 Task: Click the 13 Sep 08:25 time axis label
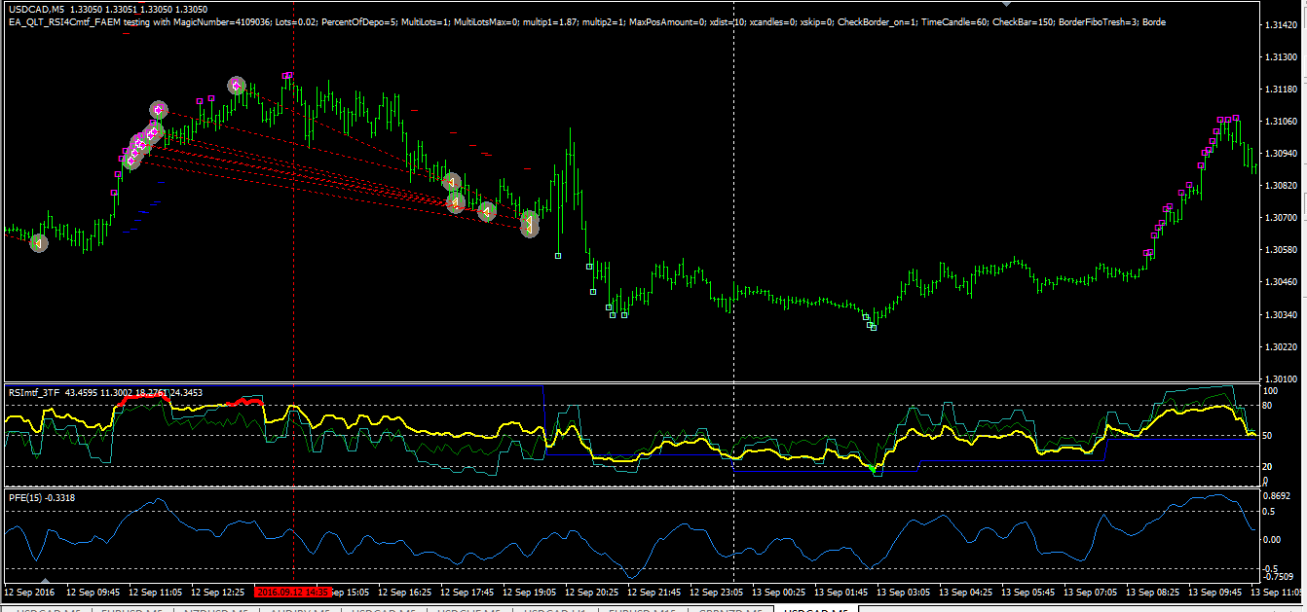pyautogui.click(x=1152, y=592)
